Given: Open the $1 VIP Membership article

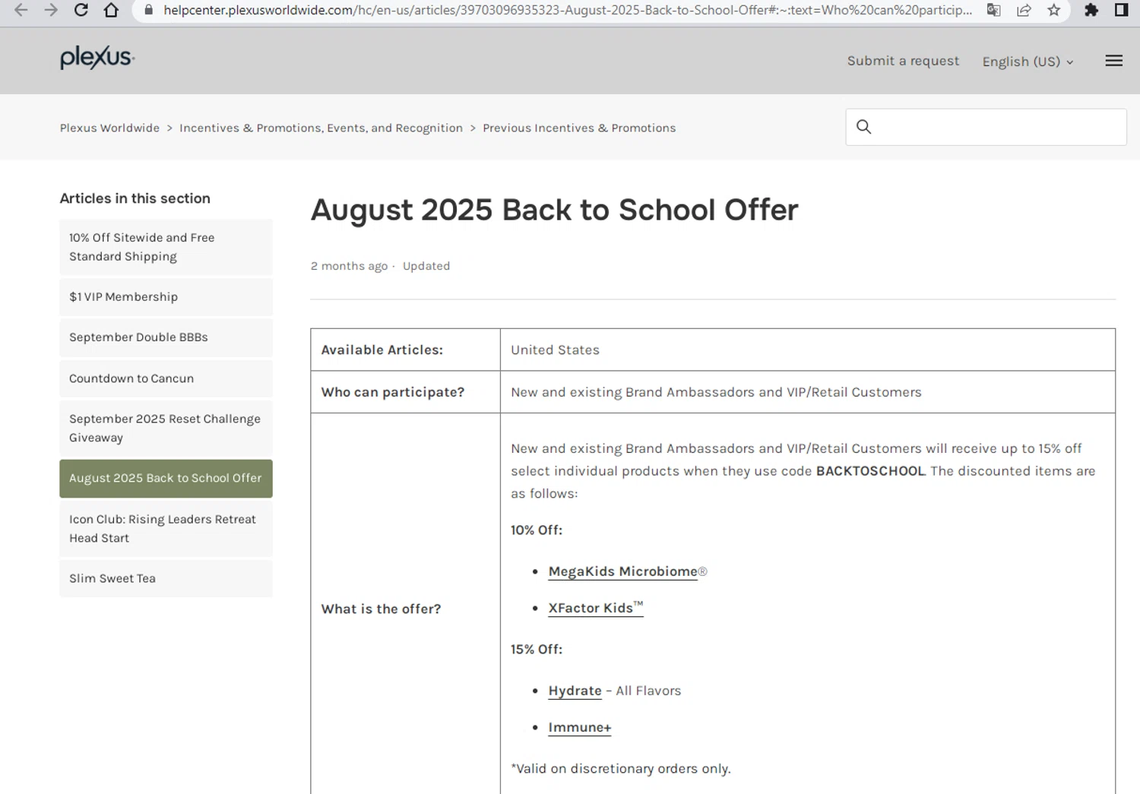Looking at the screenshot, I should pos(123,297).
